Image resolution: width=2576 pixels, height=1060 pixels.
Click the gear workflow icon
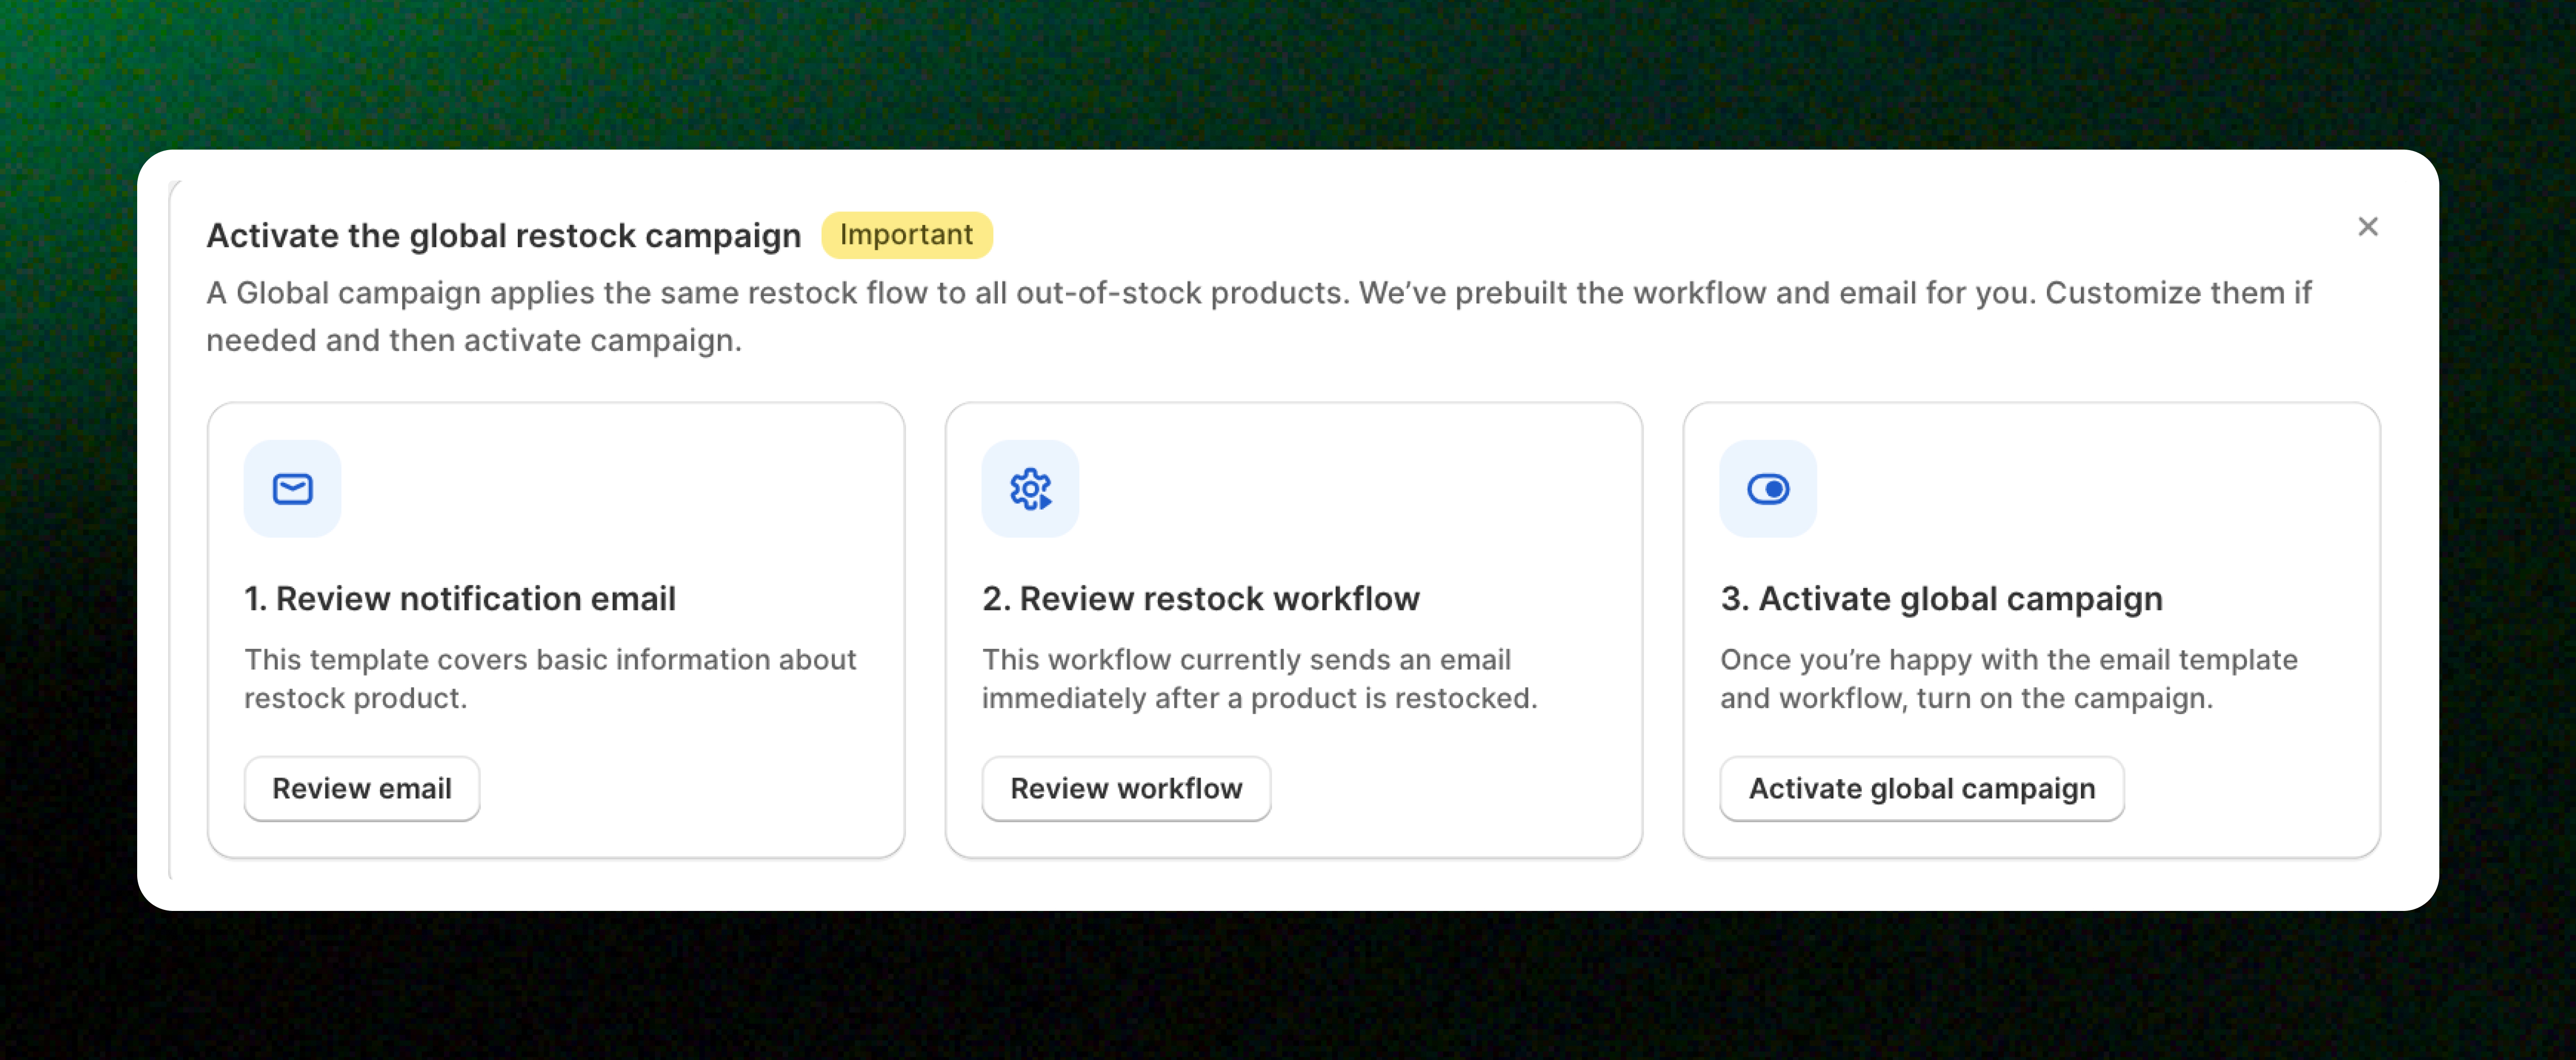tap(1030, 489)
